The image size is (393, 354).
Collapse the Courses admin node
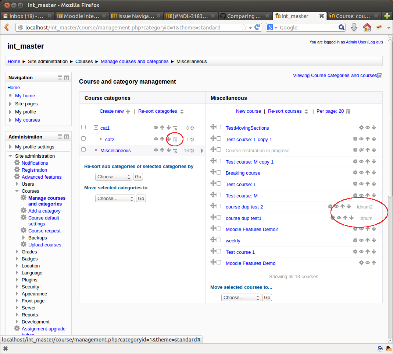pyautogui.click(x=17, y=191)
